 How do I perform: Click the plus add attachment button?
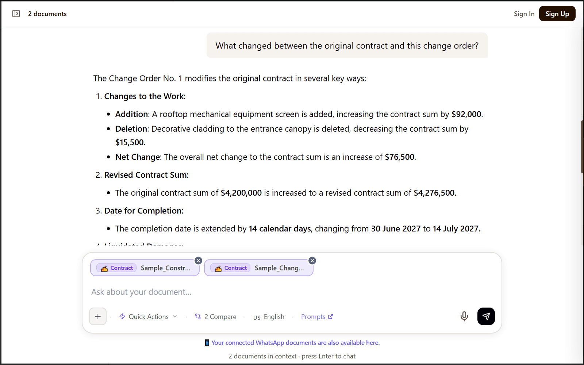point(98,316)
